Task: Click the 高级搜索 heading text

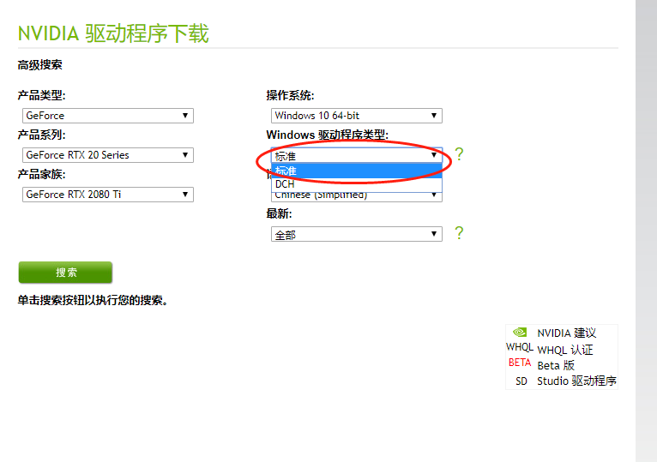Action: point(39,65)
